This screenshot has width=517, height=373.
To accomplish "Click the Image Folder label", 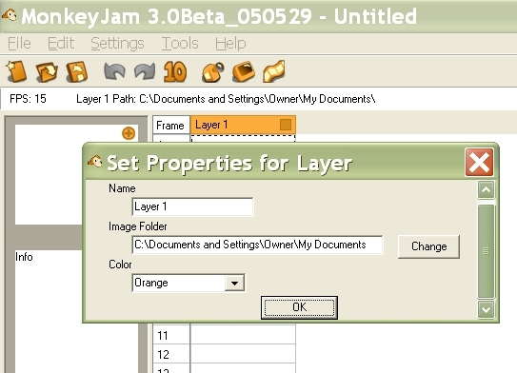I will [138, 226].
